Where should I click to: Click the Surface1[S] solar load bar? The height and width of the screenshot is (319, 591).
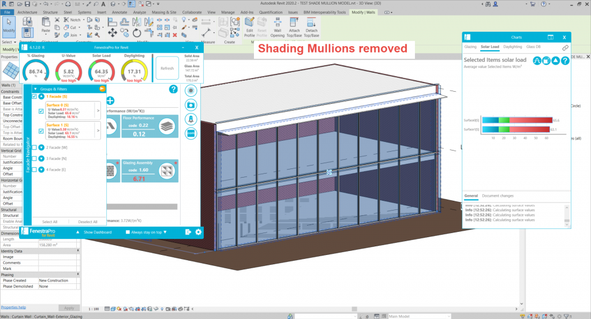516,129
